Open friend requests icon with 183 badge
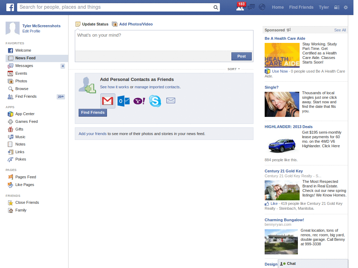 click(x=241, y=7)
